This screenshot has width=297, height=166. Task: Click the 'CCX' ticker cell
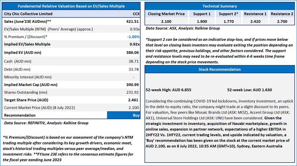coord(136,14)
